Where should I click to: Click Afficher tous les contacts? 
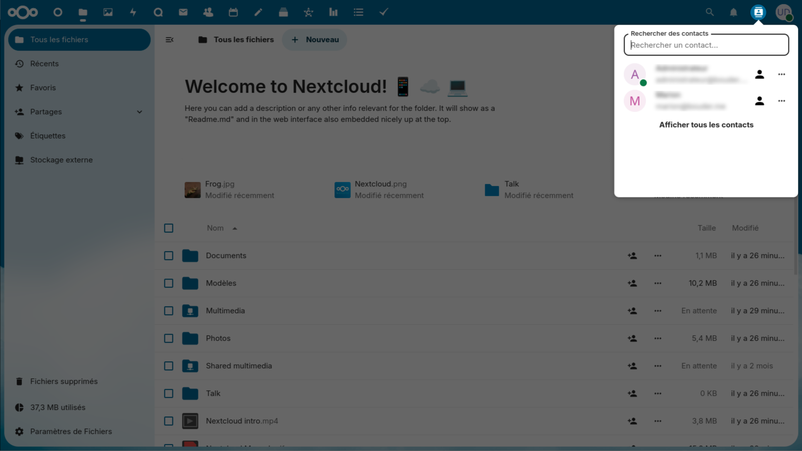706,125
